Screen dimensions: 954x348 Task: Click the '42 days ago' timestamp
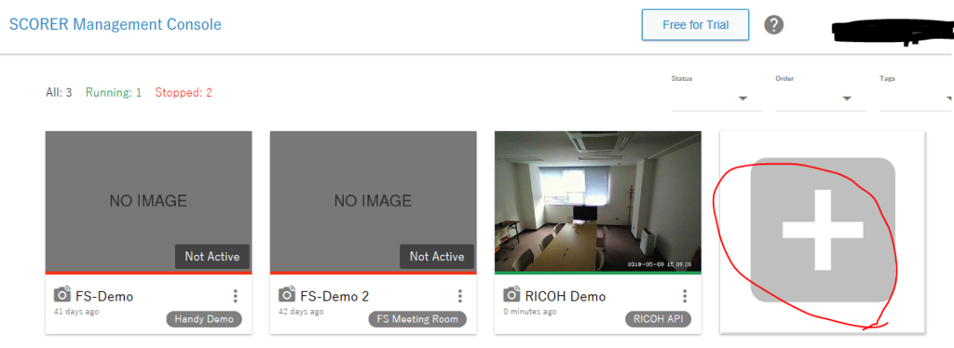[301, 312]
